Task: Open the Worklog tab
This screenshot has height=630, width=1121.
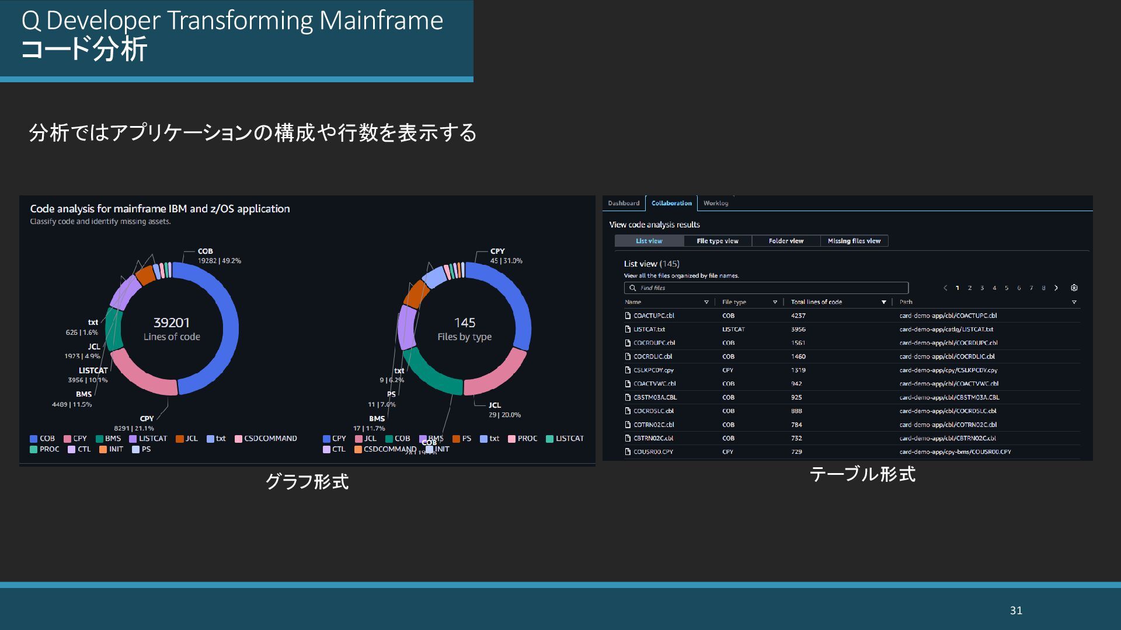Action: point(715,203)
